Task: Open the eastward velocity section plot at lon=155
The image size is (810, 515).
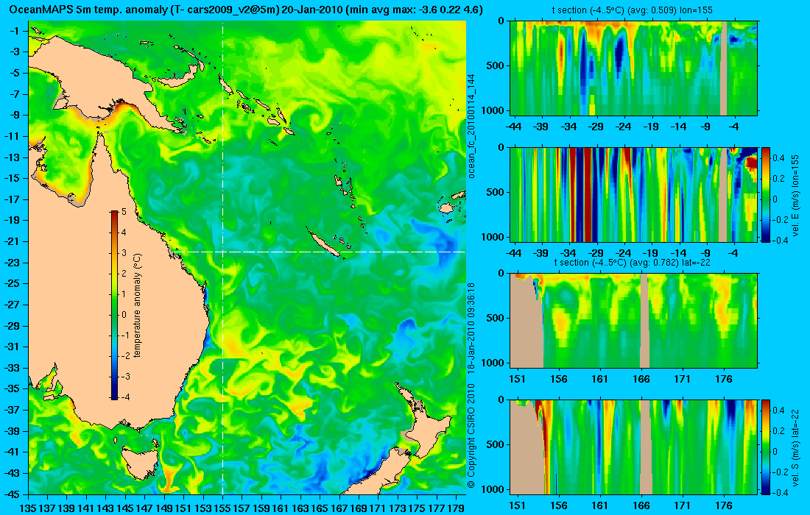Action: [x=634, y=194]
